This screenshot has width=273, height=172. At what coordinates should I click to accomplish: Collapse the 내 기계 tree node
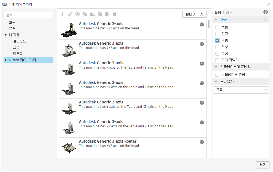pos(5,35)
